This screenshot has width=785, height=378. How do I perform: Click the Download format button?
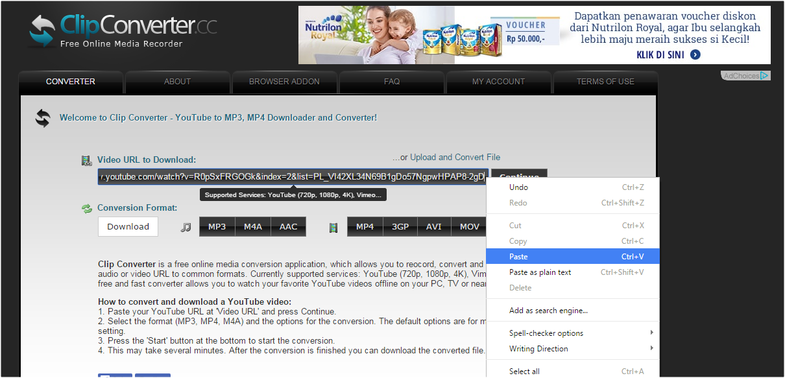128,227
